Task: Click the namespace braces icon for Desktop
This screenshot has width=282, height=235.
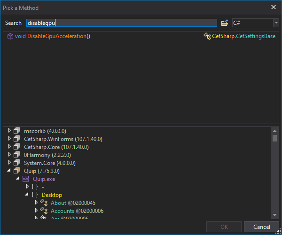Action: click(x=35, y=195)
